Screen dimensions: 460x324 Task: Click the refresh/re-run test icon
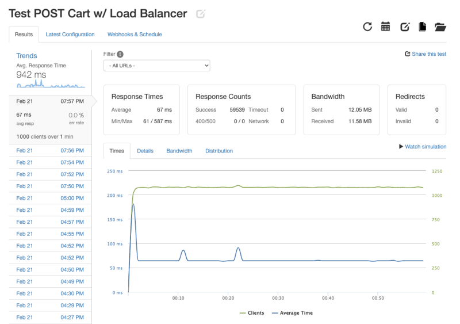(367, 26)
